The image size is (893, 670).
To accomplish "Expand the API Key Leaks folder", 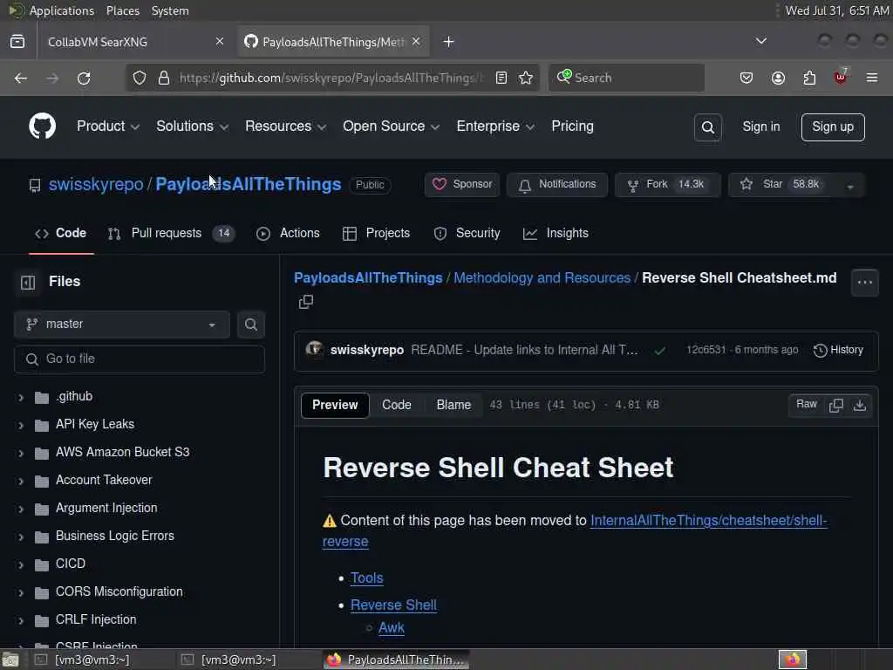I will coord(21,425).
